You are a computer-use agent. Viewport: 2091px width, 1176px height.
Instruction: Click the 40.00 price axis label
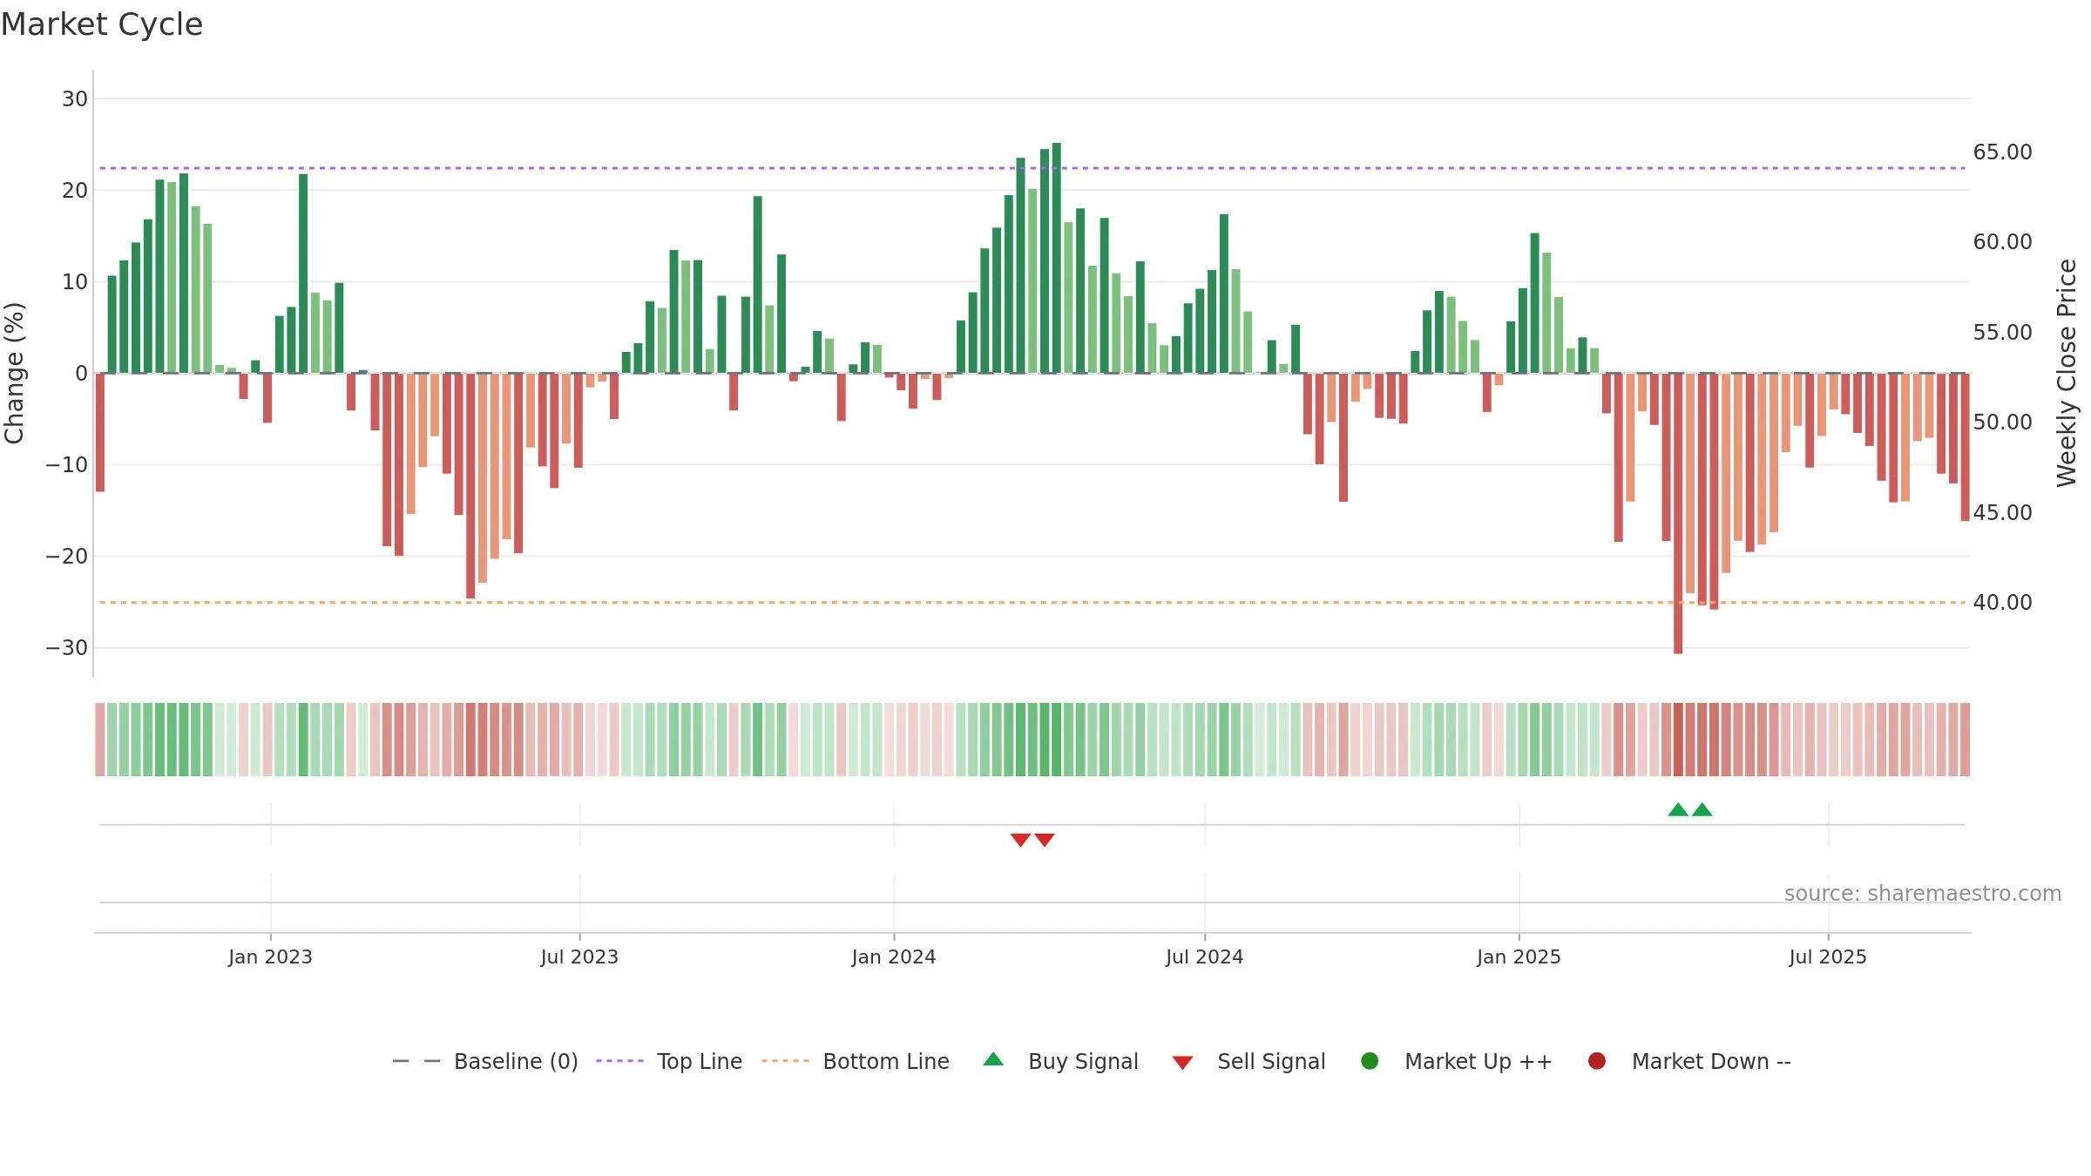pyautogui.click(x=2003, y=603)
